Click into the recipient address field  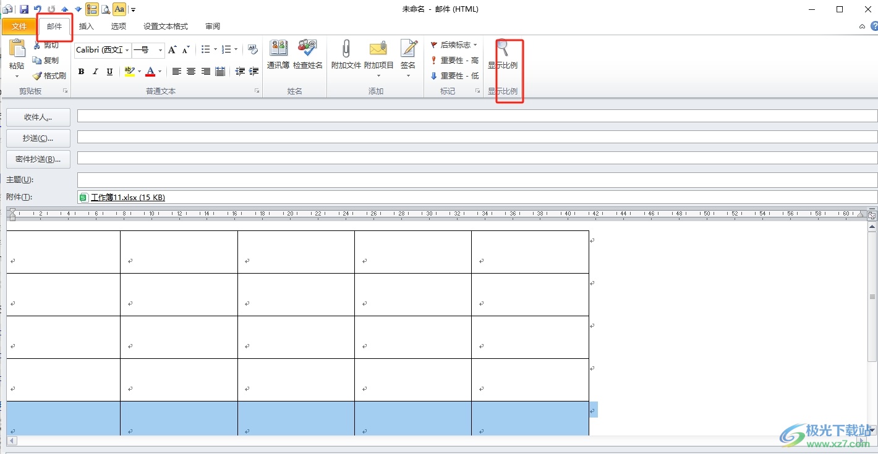(477, 116)
